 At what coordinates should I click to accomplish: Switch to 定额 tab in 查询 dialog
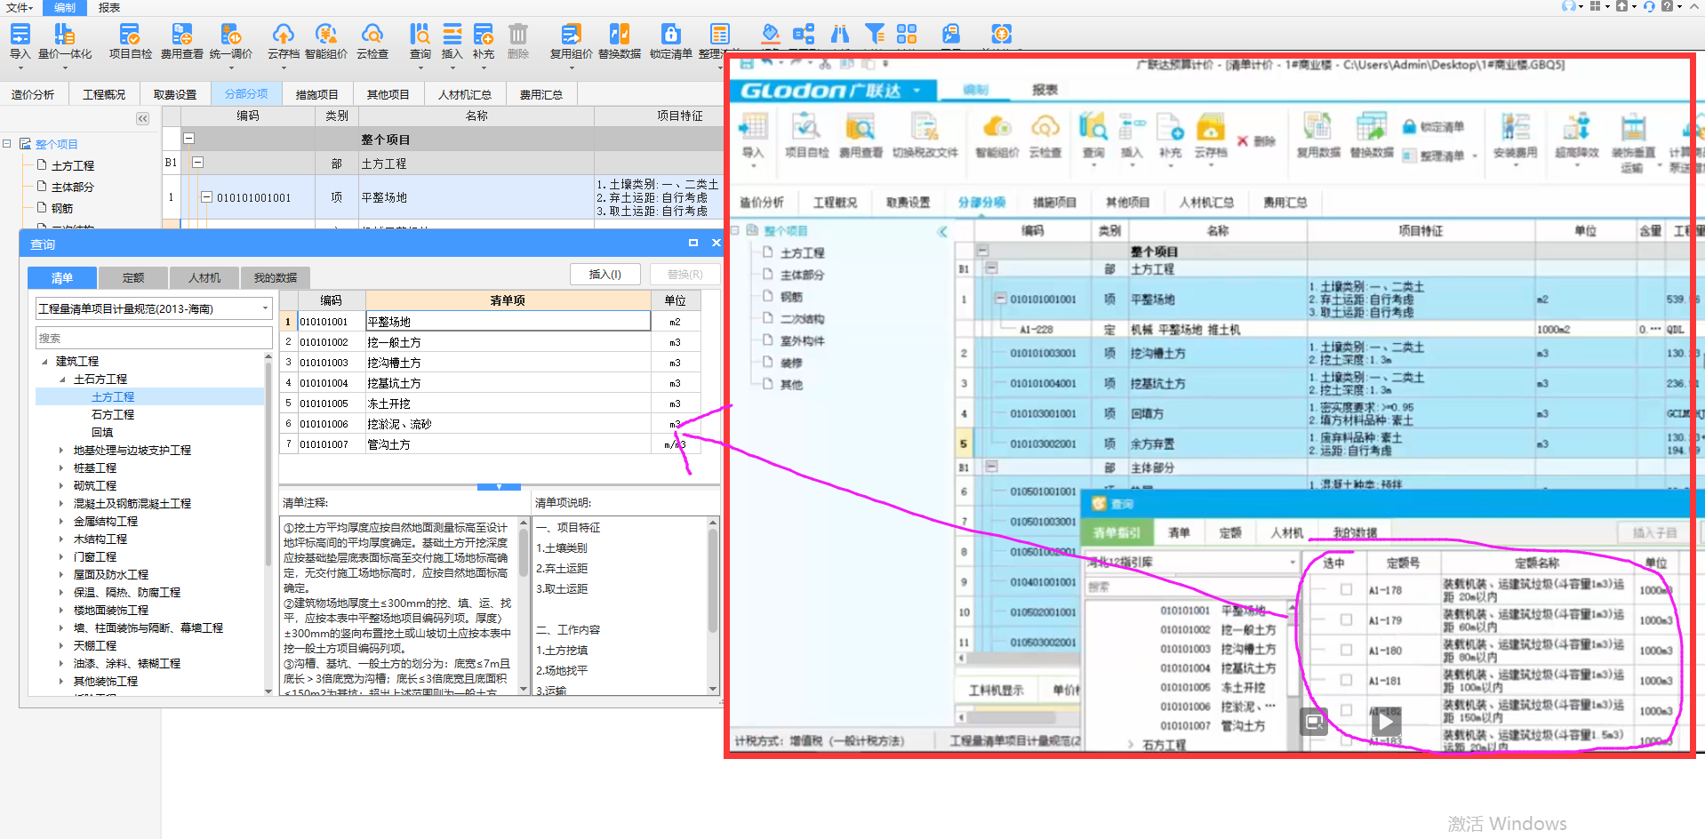click(133, 277)
